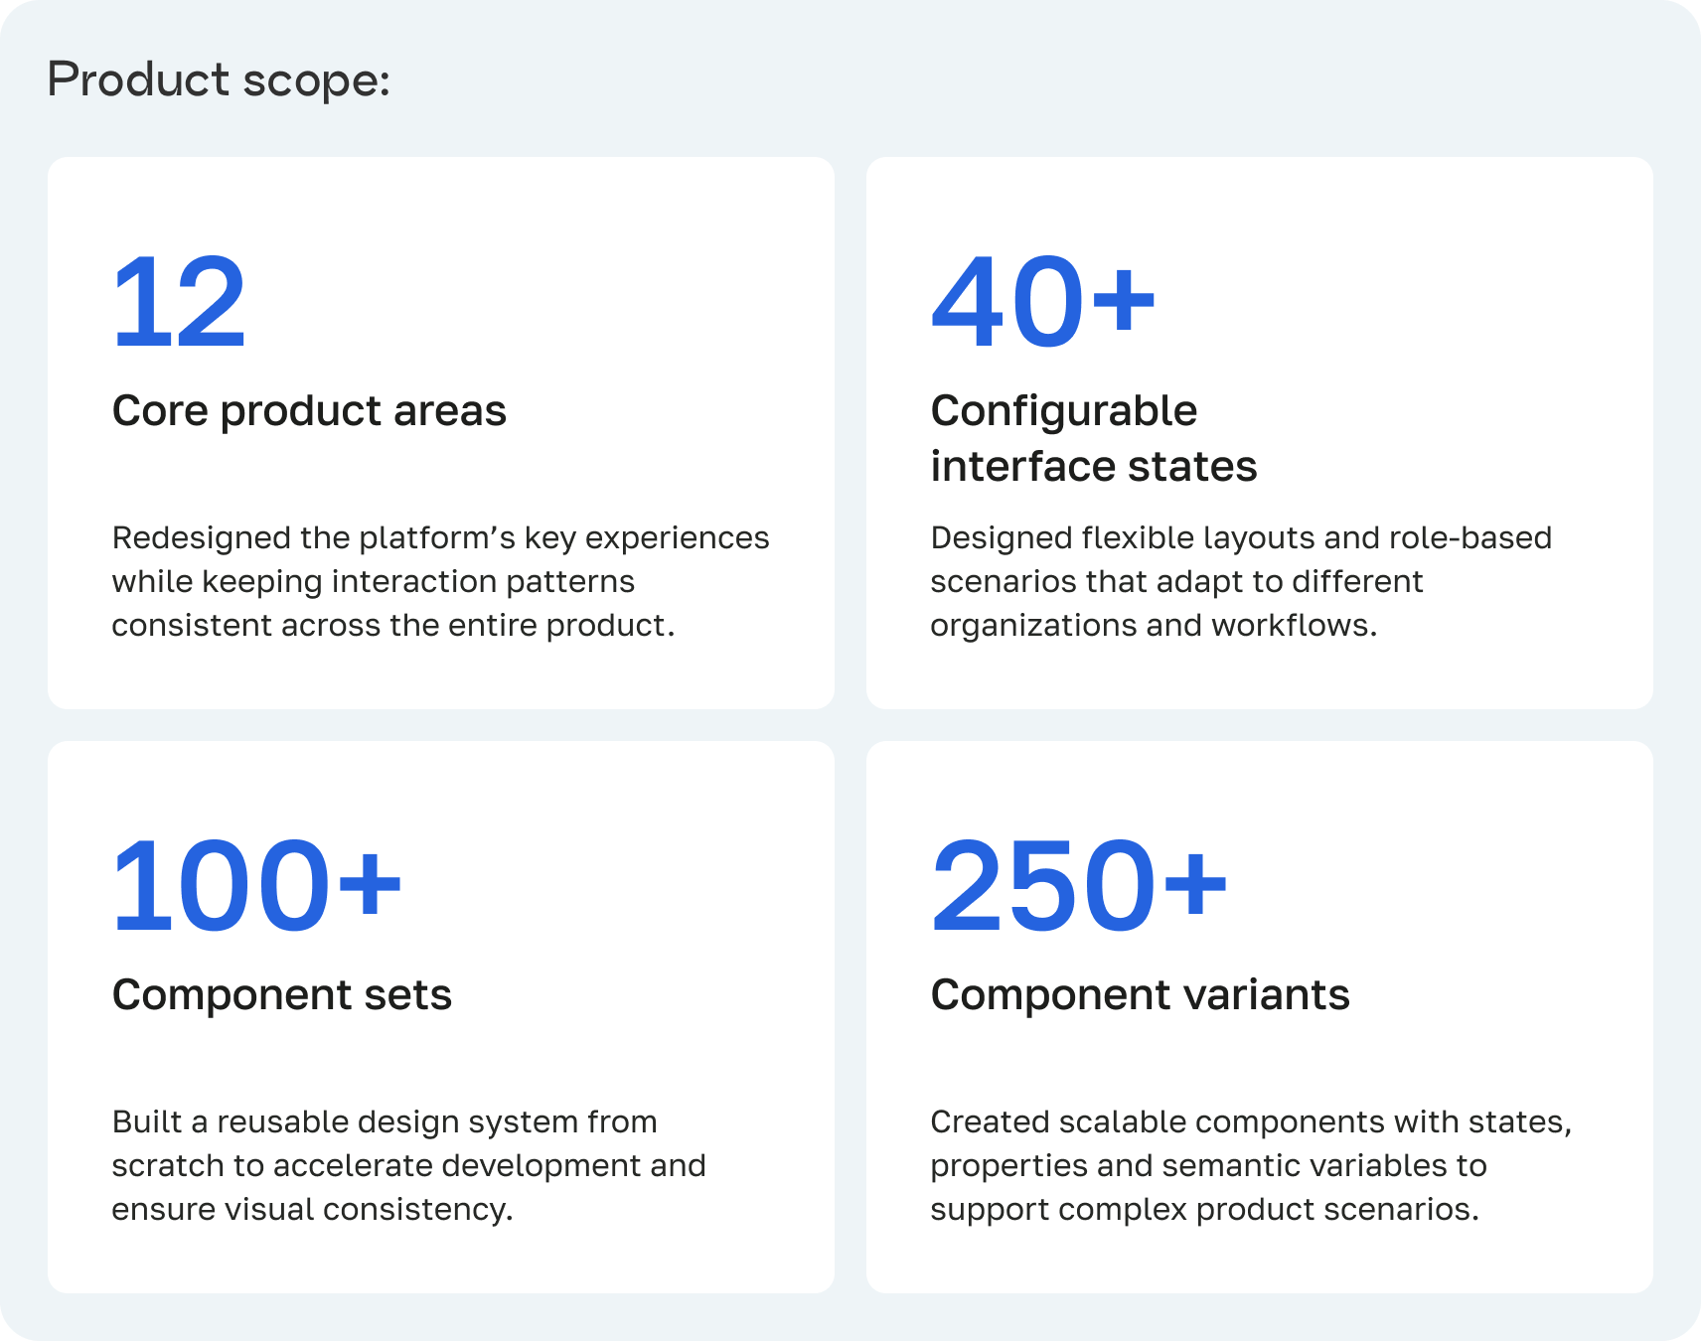The height and width of the screenshot is (1341, 1701).
Task: Click 'ensure visual consistency.' text line
Action: coord(312,1209)
